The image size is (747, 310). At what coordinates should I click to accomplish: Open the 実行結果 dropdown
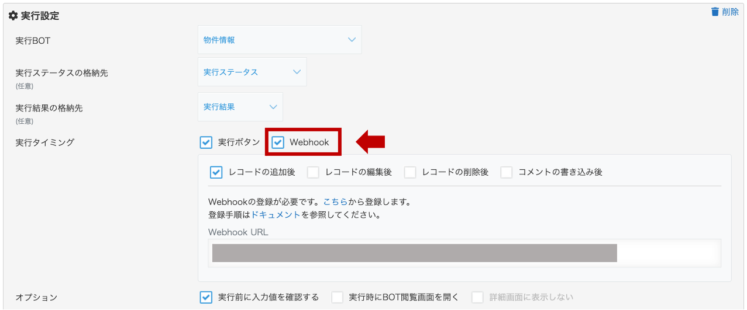click(x=240, y=107)
